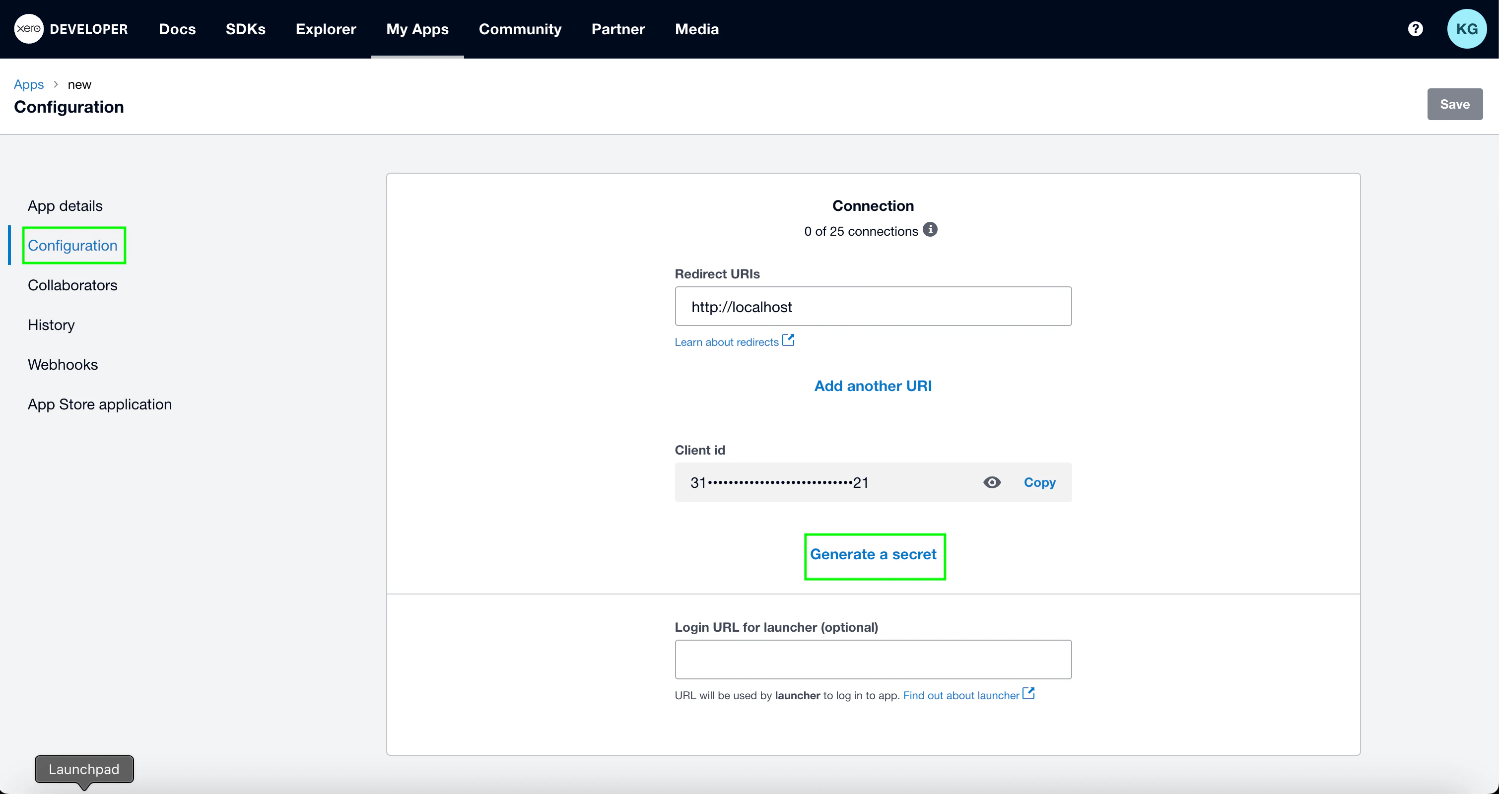Open the help question mark icon
Screen dimensions: 1499x794
[1415, 28]
